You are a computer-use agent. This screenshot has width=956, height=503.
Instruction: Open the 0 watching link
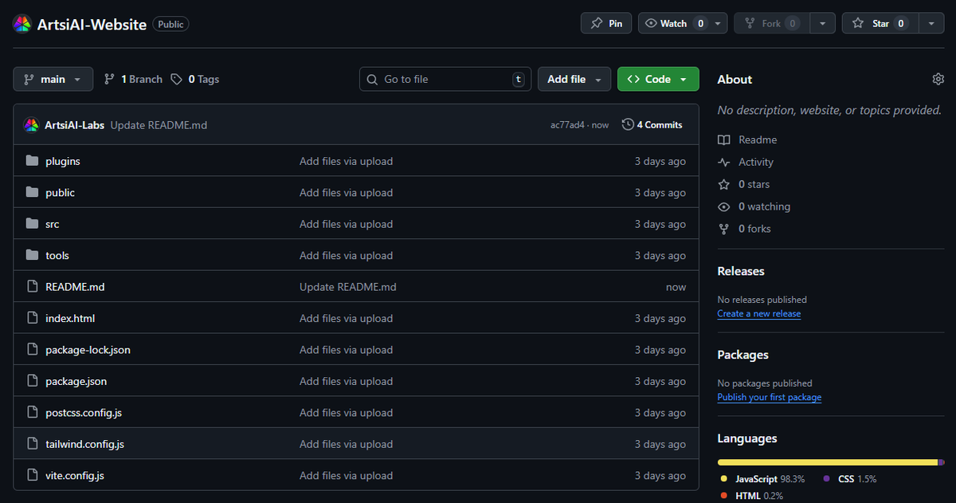point(764,206)
